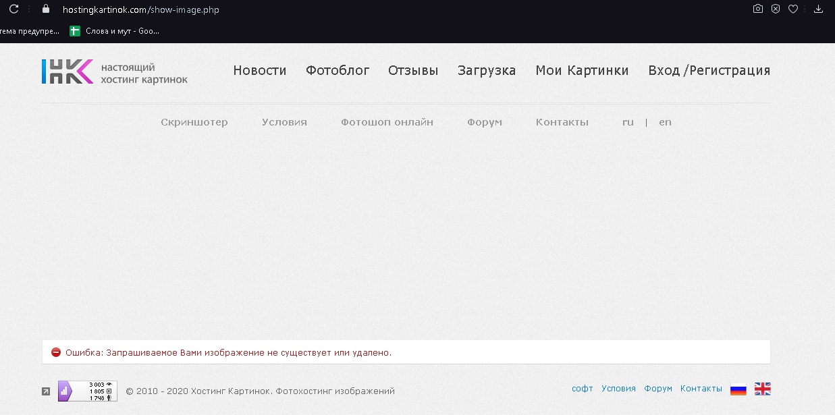Click the heart bookmark icon

[x=794, y=9]
